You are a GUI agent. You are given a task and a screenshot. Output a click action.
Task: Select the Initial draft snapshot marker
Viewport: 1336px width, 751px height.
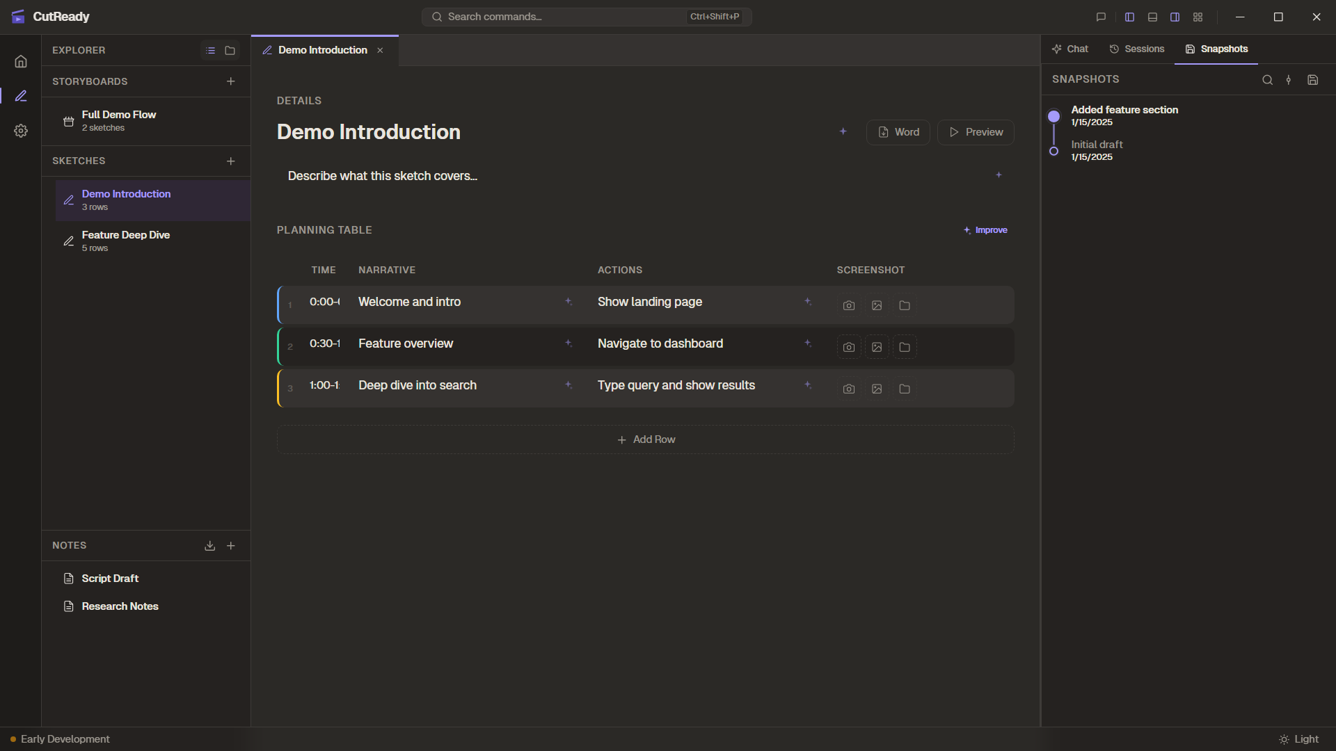click(x=1053, y=151)
